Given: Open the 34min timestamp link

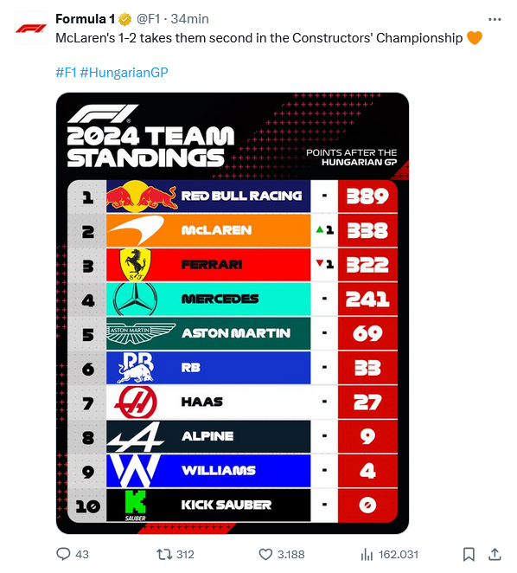Looking at the screenshot, I should (x=190, y=19).
